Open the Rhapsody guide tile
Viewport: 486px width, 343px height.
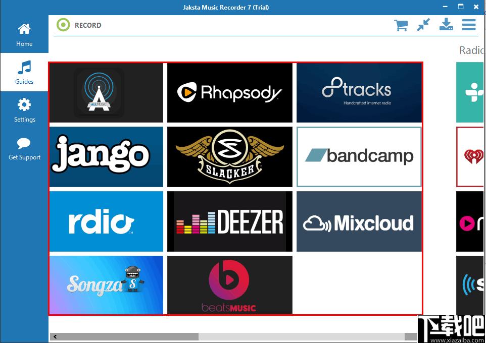pyautogui.click(x=230, y=93)
